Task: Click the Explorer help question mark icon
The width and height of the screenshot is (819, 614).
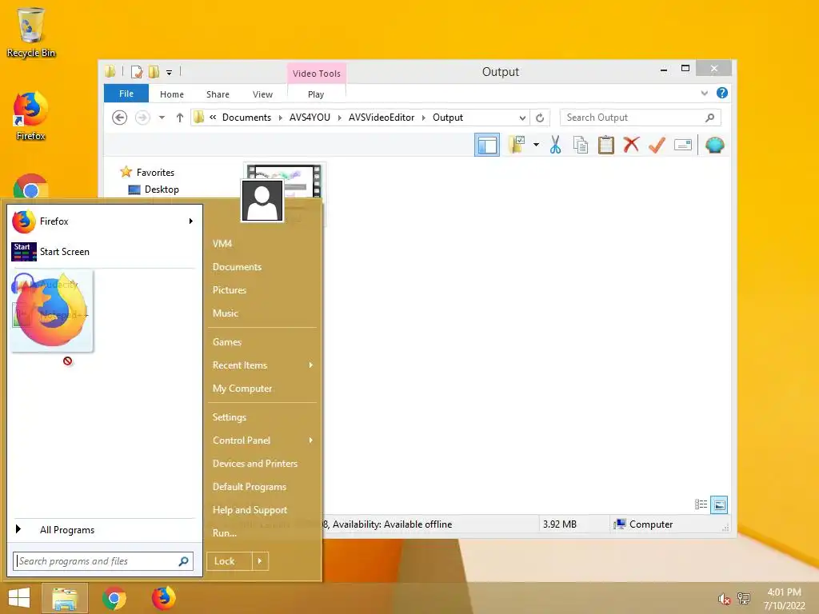Action: pos(722,93)
